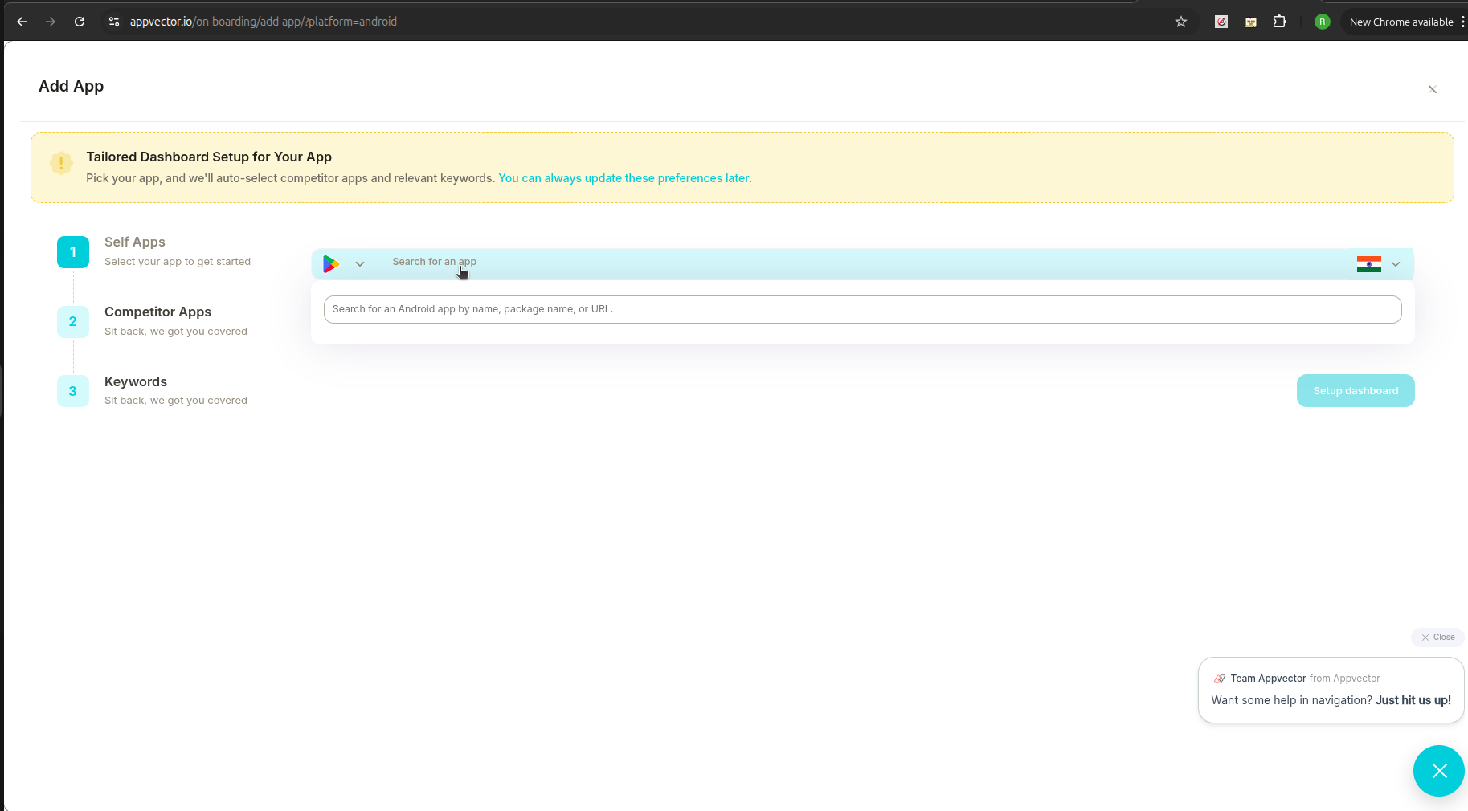
Task: Click New Chrome available update prompt
Action: coord(1401,22)
